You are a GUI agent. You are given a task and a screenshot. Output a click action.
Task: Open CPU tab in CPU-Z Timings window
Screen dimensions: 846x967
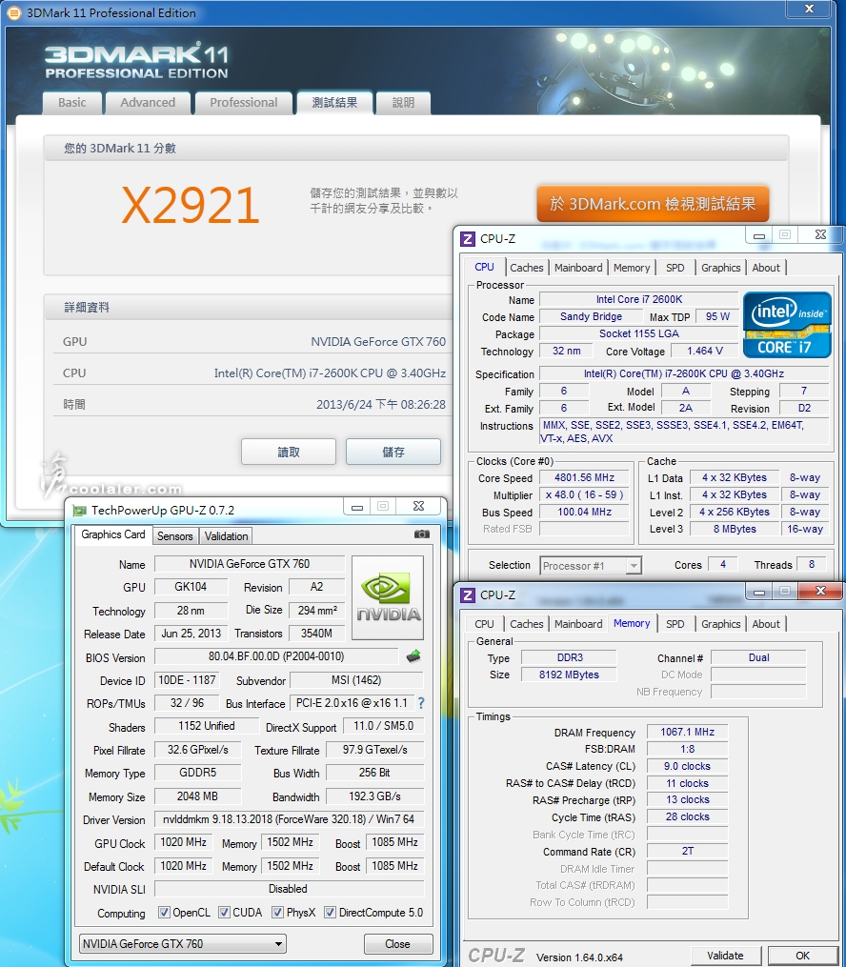484,624
